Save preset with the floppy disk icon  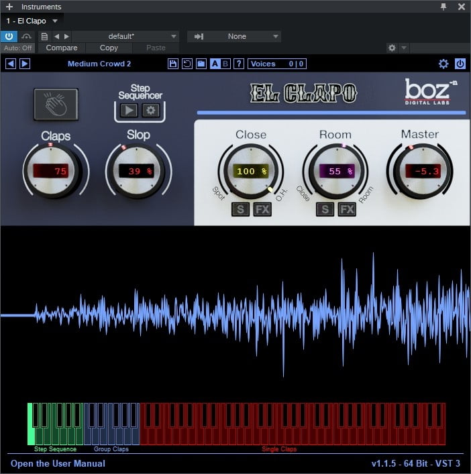click(172, 64)
